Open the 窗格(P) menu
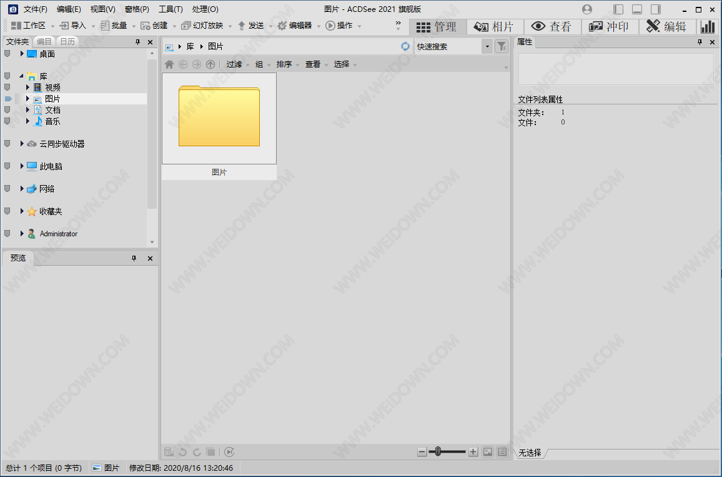This screenshot has height=477, width=722. (x=137, y=9)
